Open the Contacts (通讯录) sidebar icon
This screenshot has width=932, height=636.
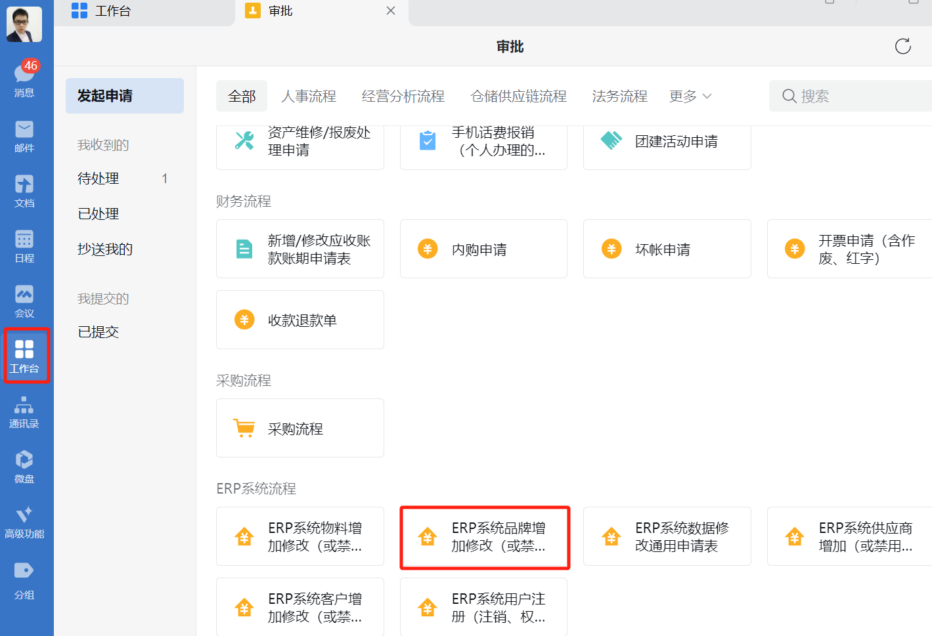[x=24, y=412]
